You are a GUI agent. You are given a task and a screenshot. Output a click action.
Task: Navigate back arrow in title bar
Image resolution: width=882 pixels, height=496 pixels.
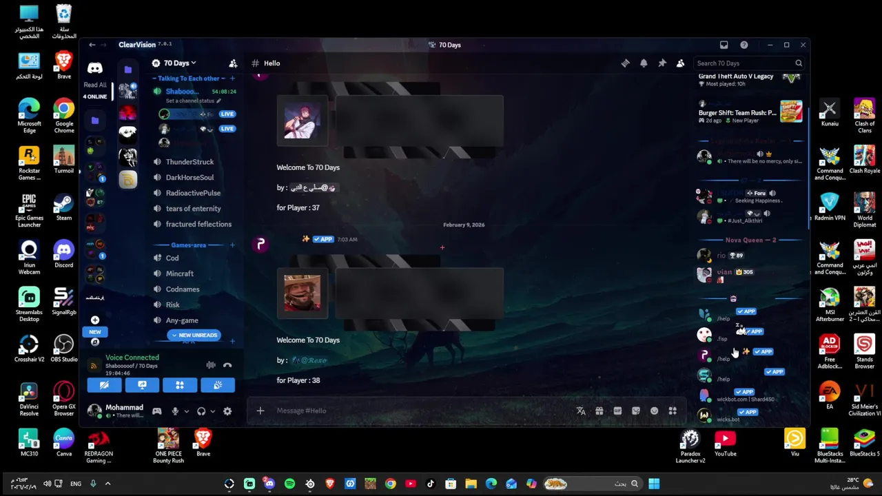coord(92,45)
